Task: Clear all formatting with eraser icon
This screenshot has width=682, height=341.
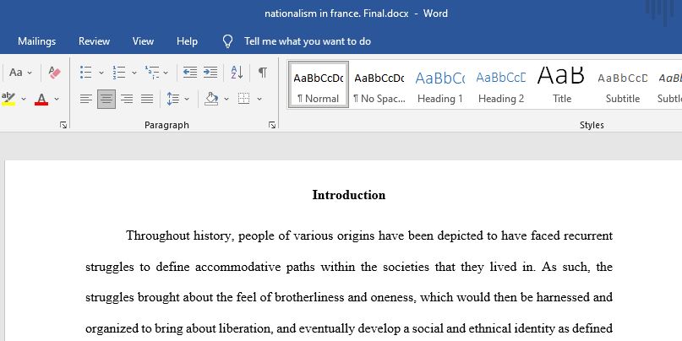Action: tap(55, 72)
